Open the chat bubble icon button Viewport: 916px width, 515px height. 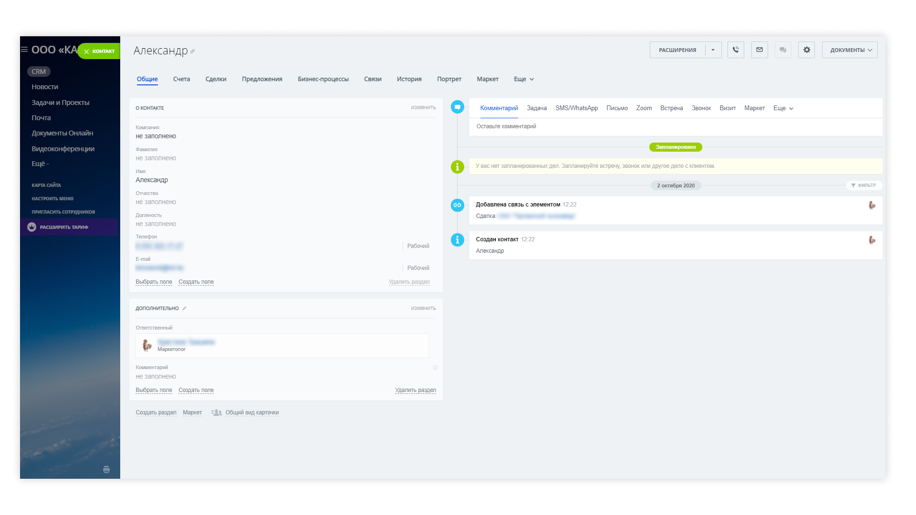783,50
